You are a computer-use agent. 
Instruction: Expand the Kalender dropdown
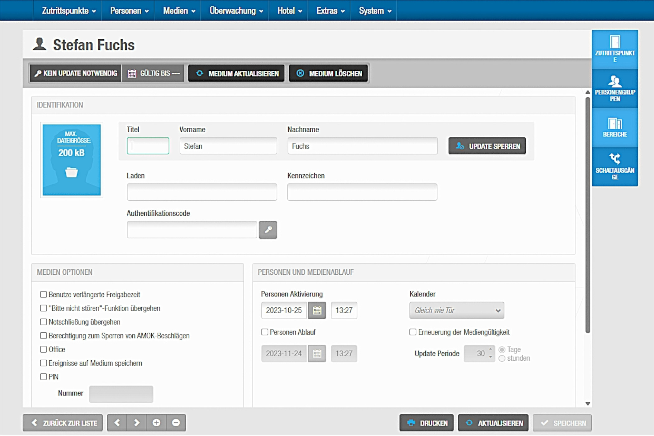pos(456,310)
